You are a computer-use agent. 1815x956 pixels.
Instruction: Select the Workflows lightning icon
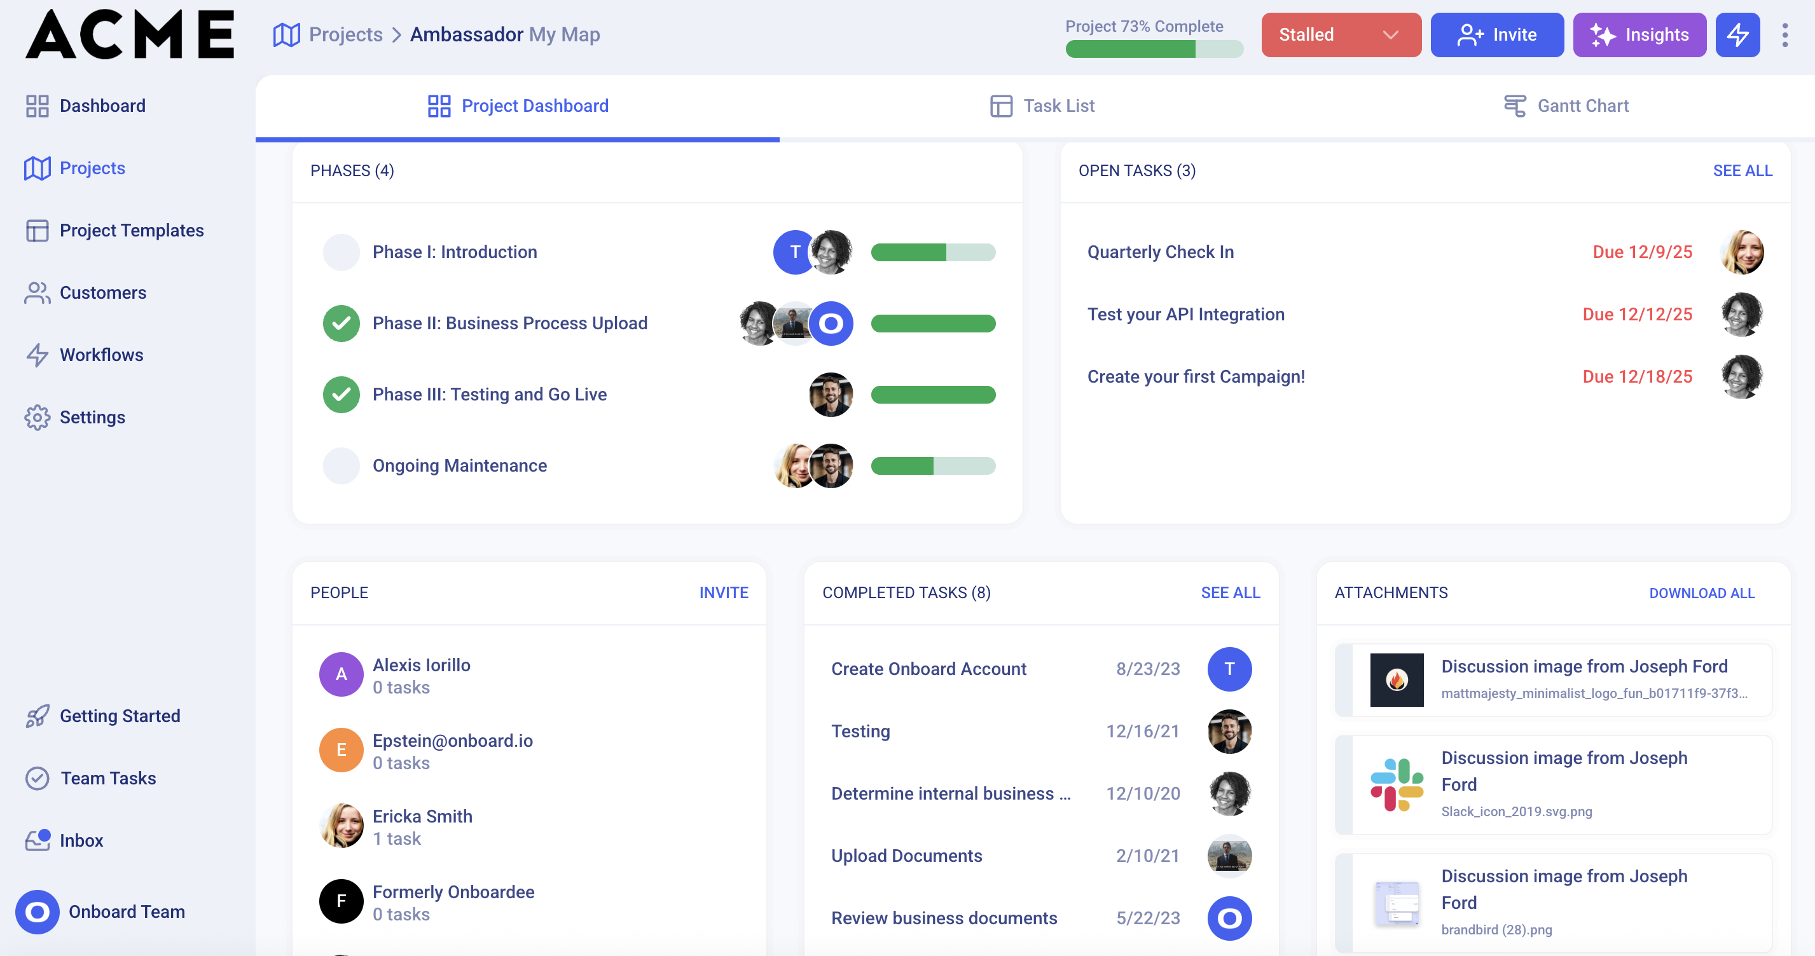(38, 354)
